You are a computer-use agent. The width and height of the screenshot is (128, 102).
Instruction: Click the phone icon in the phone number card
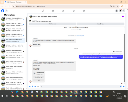click(x=34, y=73)
